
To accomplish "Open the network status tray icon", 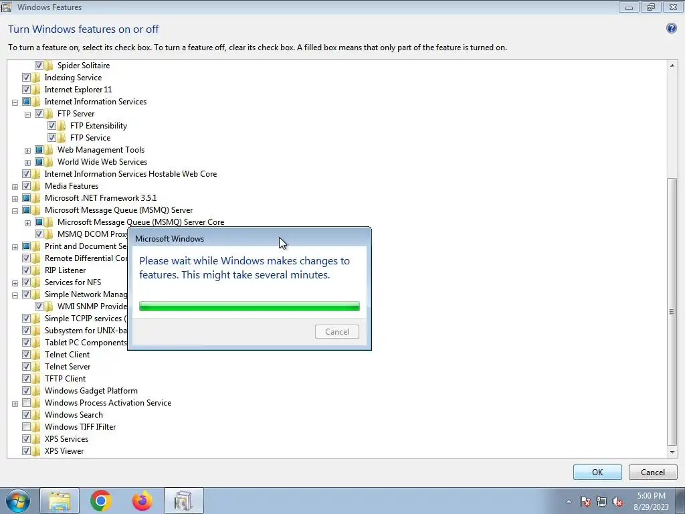I will 601,501.
